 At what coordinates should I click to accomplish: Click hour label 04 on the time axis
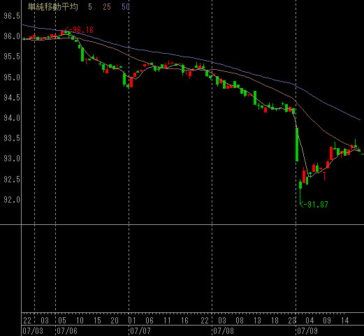(x=310, y=321)
